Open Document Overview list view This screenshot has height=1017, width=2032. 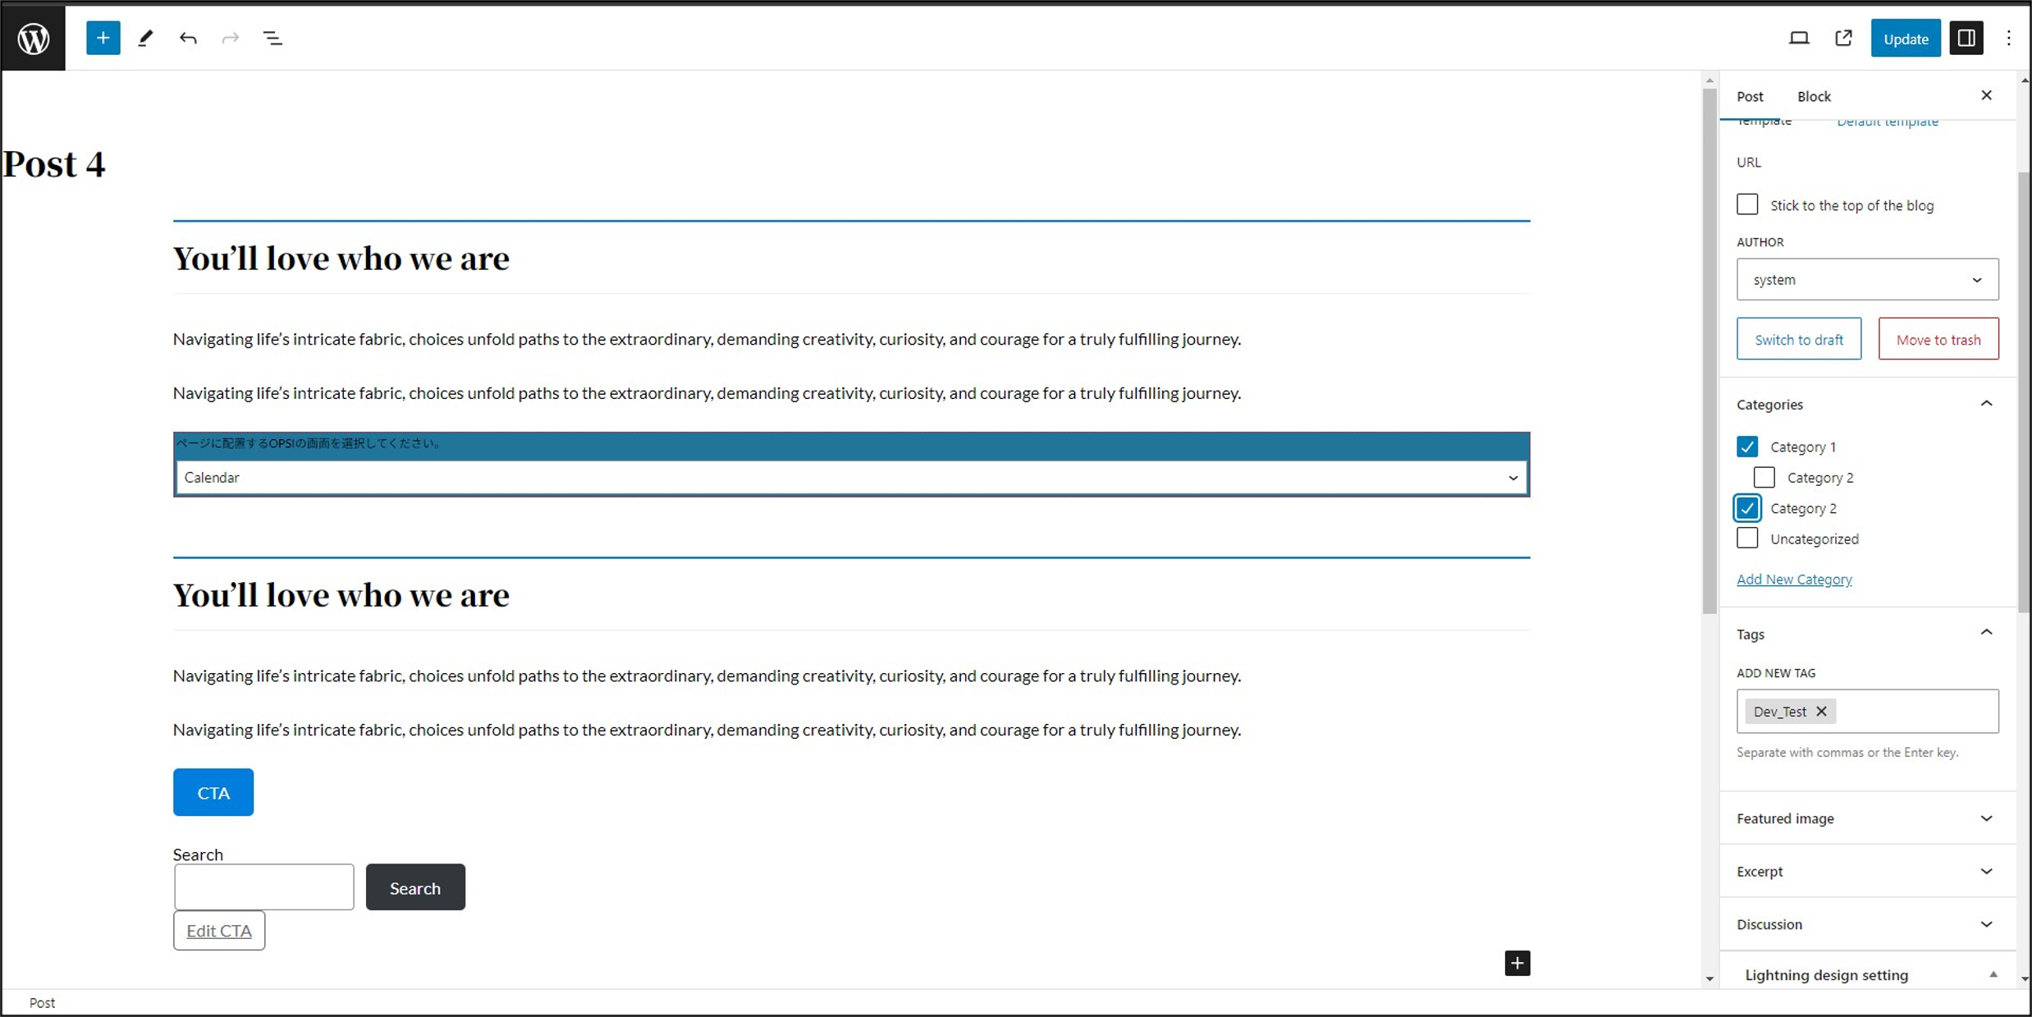(272, 38)
